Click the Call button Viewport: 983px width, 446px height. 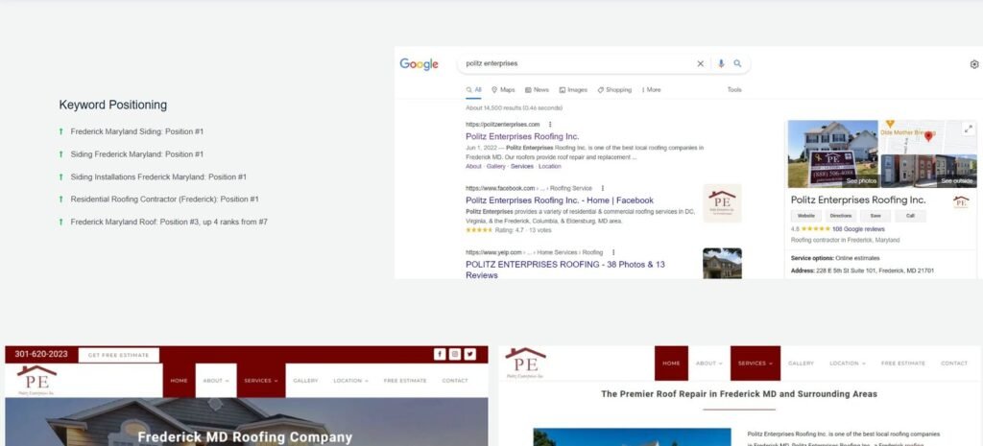(x=910, y=216)
